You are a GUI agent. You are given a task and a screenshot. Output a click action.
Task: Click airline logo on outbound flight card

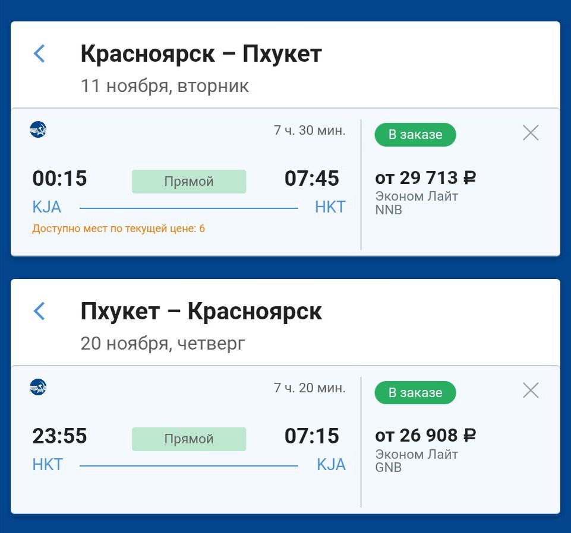[x=38, y=129]
